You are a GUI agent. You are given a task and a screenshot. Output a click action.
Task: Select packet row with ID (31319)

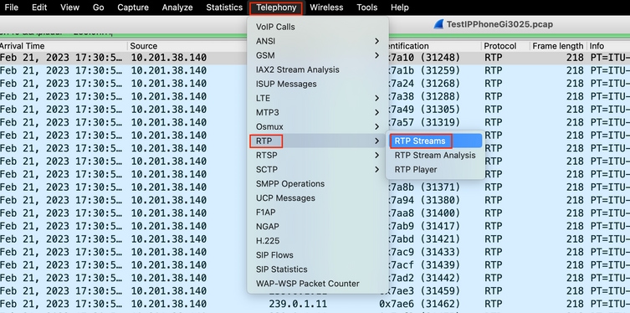315,122
